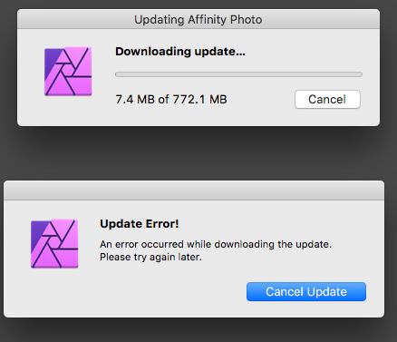
Task: Click the Downloading update… label
Action: click(x=180, y=52)
